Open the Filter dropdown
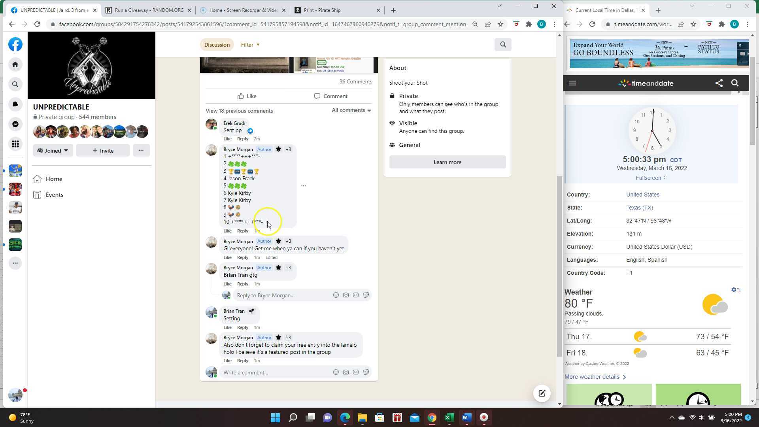 [250, 45]
